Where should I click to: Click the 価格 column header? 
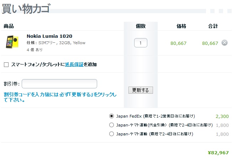(x=181, y=26)
